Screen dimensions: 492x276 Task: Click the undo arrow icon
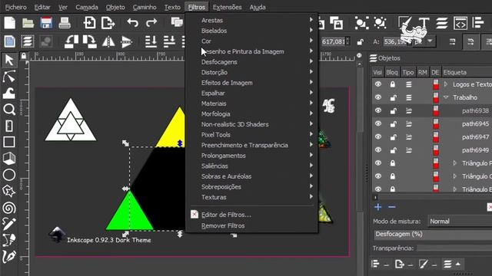(x=133, y=22)
